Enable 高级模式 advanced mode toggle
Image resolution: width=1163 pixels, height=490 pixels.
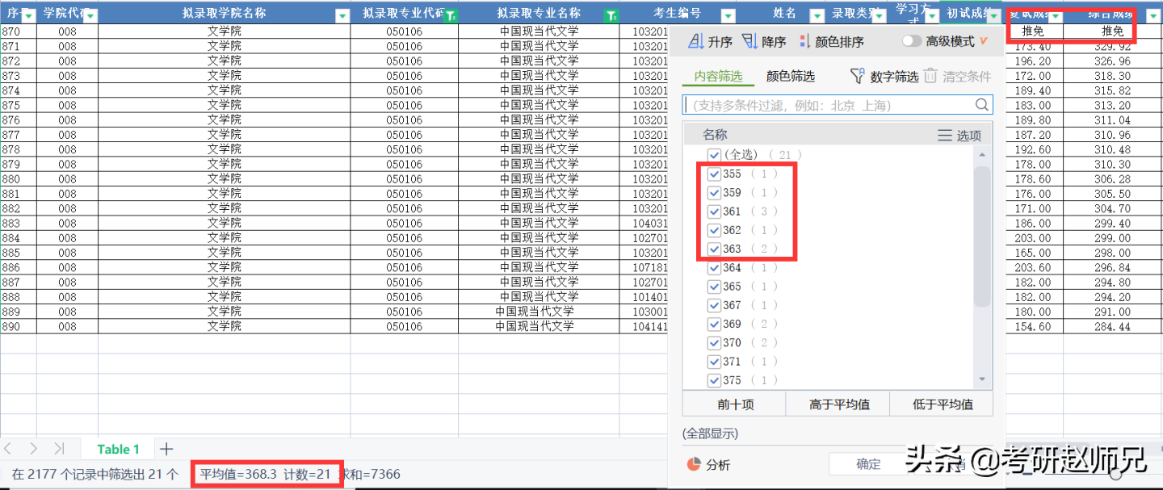(913, 40)
